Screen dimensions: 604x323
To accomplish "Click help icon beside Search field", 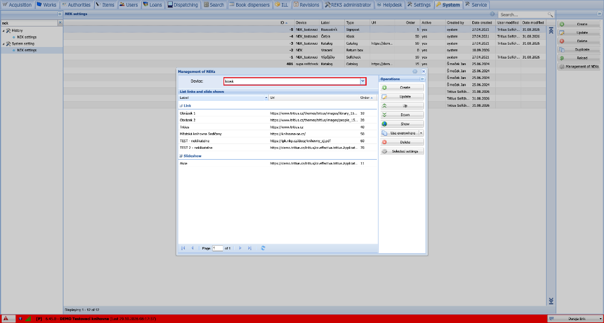I will coord(492,14).
